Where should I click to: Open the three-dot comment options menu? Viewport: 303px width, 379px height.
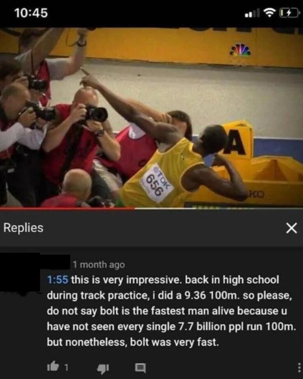(x=299, y=367)
